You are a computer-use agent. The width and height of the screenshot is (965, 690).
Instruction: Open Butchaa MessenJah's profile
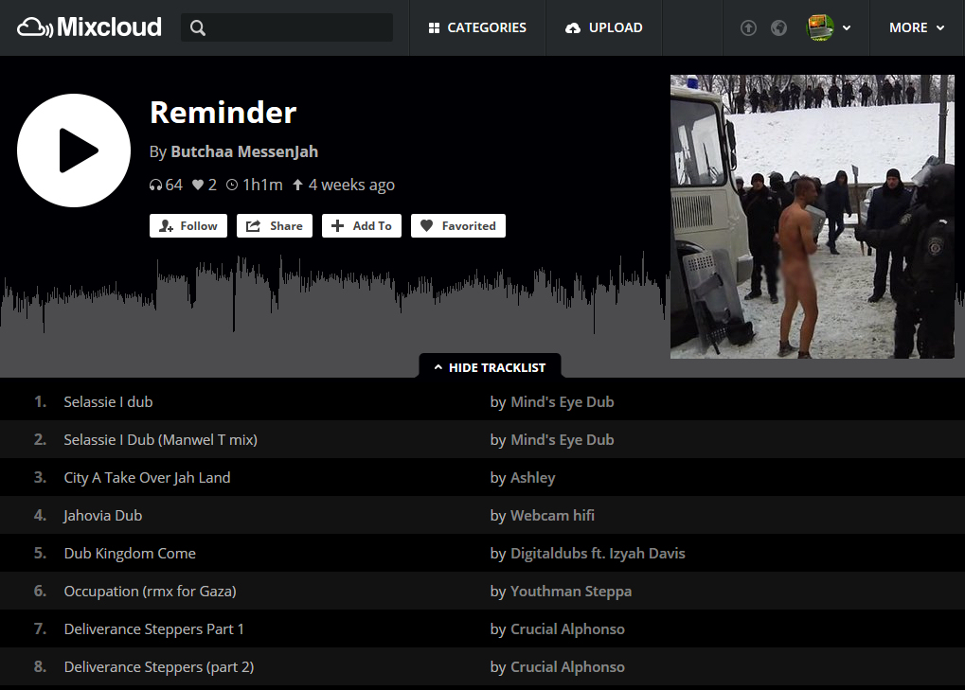tap(244, 151)
